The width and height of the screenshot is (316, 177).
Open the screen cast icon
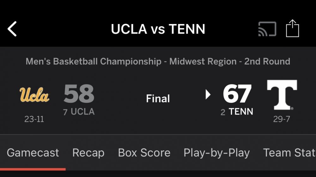(267, 29)
